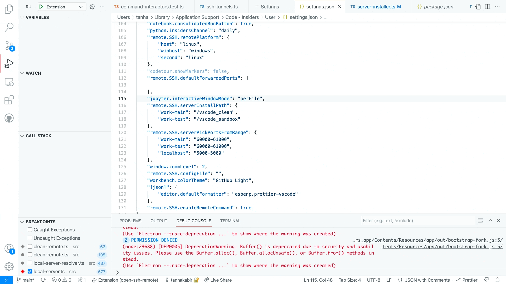Open the Accounts icon

click(x=9, y=248)
